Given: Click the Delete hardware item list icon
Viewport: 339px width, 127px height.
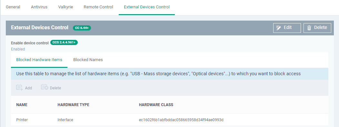Looking at the screenshot, I should point(45,87).
